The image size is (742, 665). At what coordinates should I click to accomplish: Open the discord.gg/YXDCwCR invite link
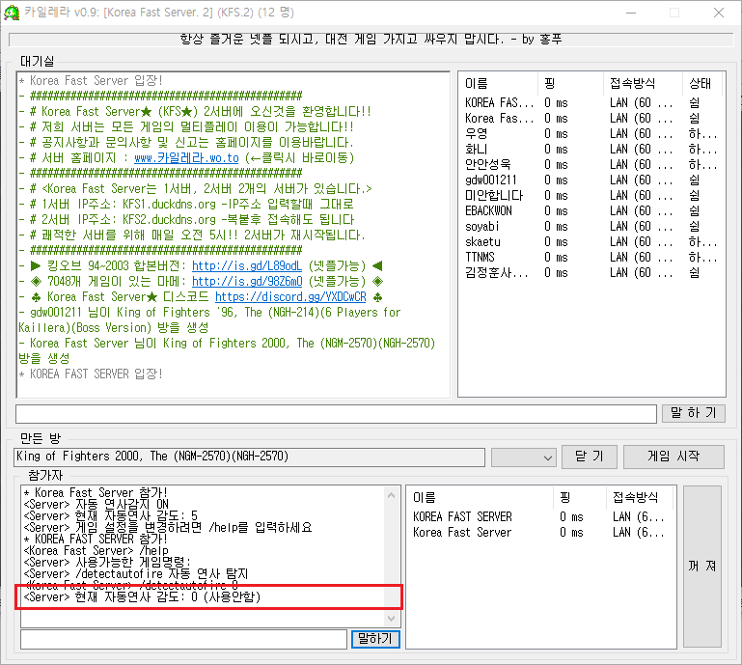coord(290,296)
